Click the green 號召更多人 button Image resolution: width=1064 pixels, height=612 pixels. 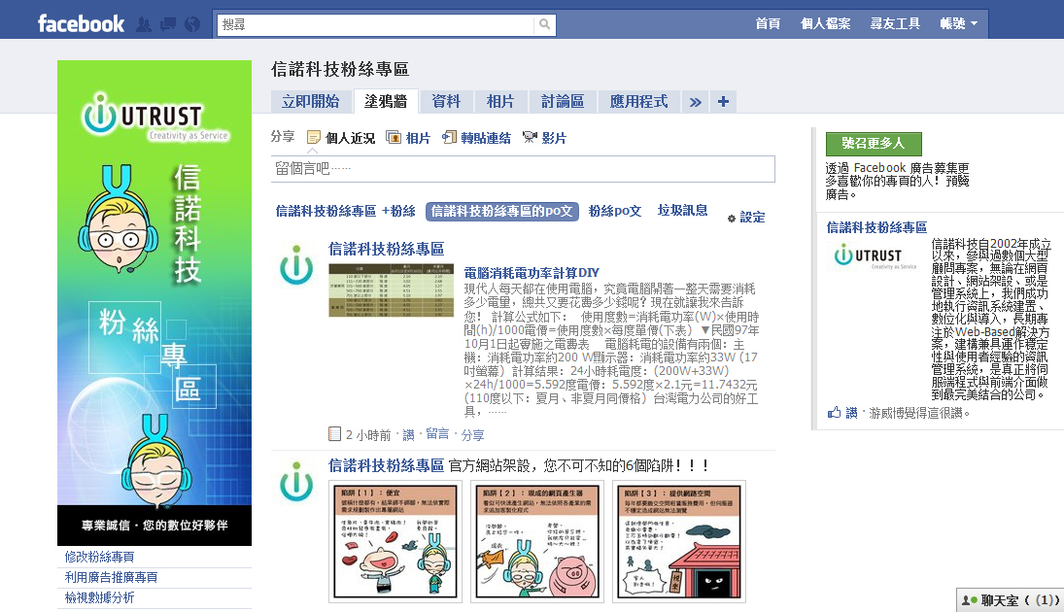coord(873,144)
